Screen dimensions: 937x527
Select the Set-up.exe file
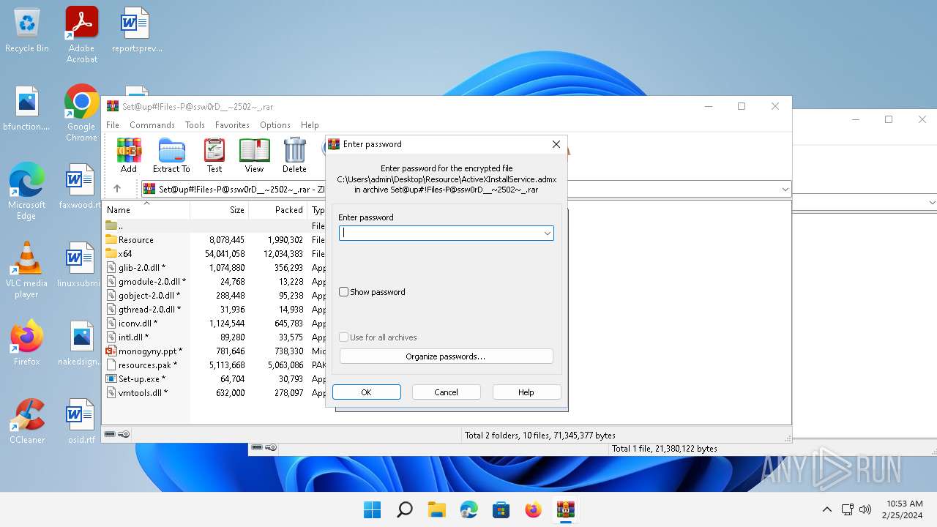(x=142, y=379)
